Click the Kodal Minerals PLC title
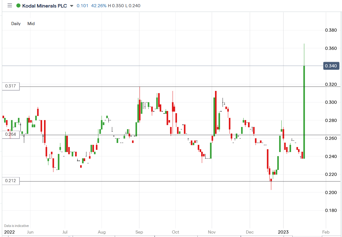The height and width of the screenshot is (237, 342). pos(45,6)
